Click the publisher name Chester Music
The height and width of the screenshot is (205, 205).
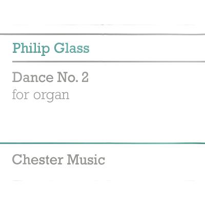(58, 159)
